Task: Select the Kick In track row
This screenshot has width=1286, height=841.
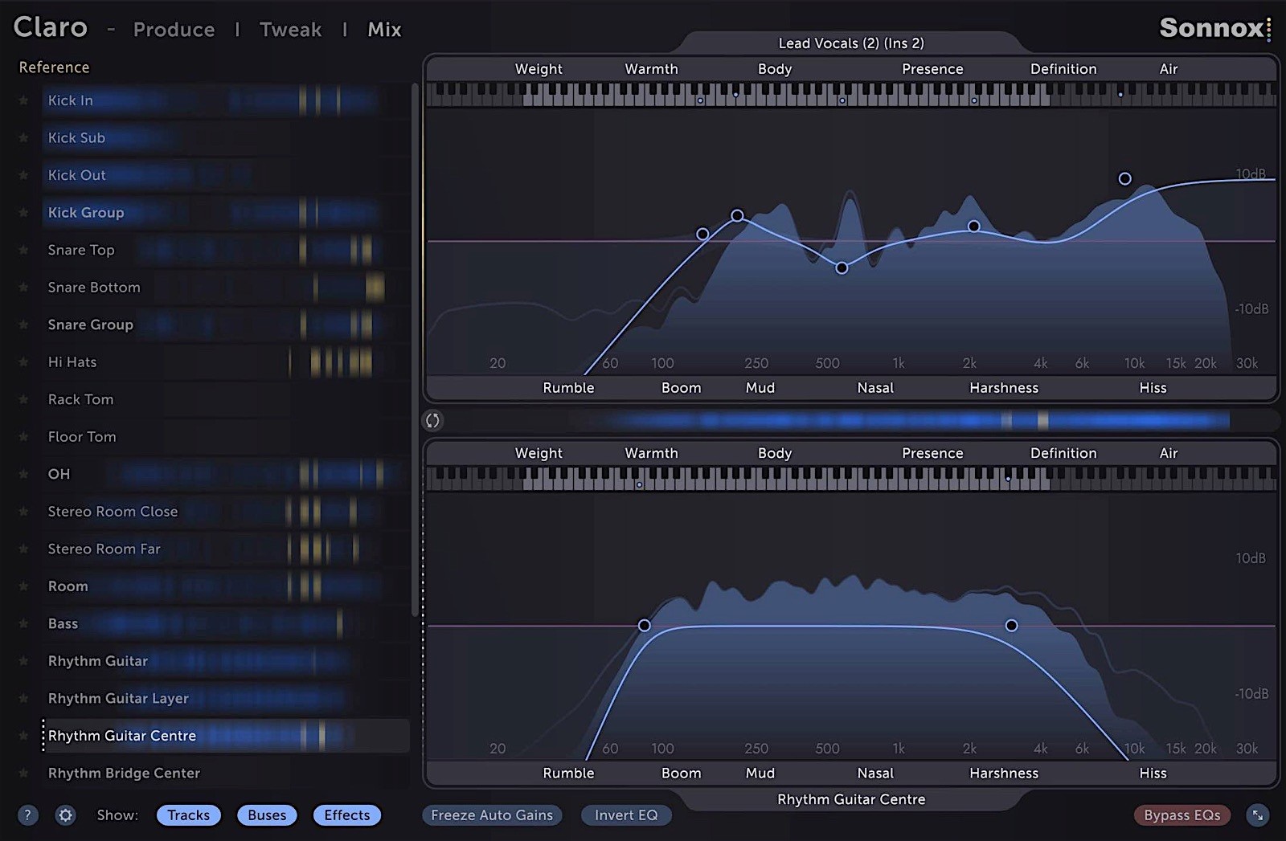Action: click(x=225, y=100)
